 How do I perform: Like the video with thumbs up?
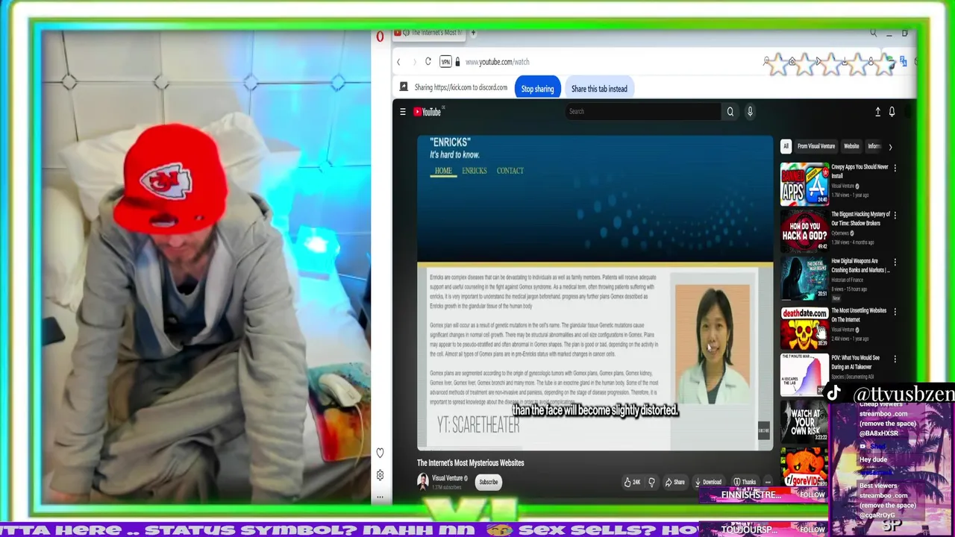(x=633, y=483)
